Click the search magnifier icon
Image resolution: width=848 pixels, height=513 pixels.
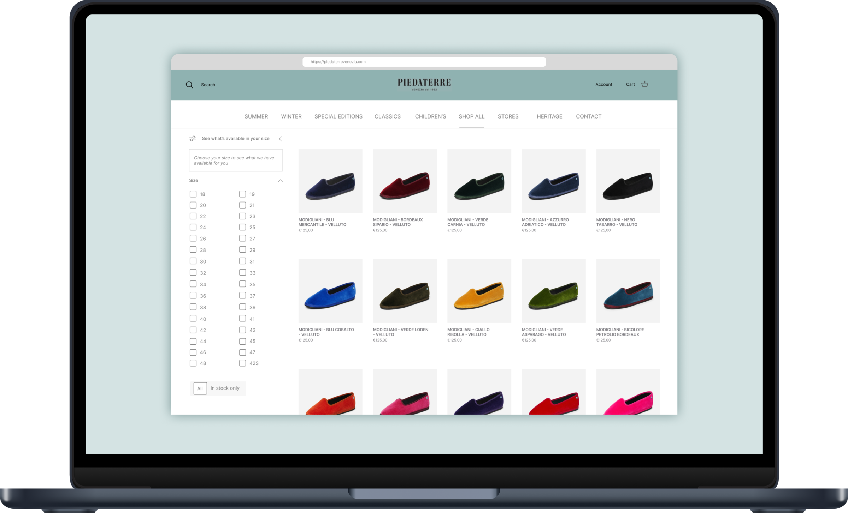[x=189, y=85]
